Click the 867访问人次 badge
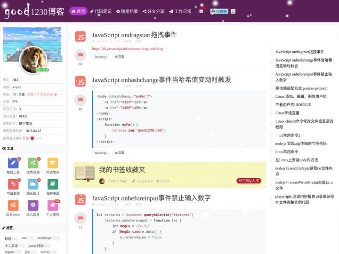Viewport: 339px width, 254px height. click(x=249, y=181)
